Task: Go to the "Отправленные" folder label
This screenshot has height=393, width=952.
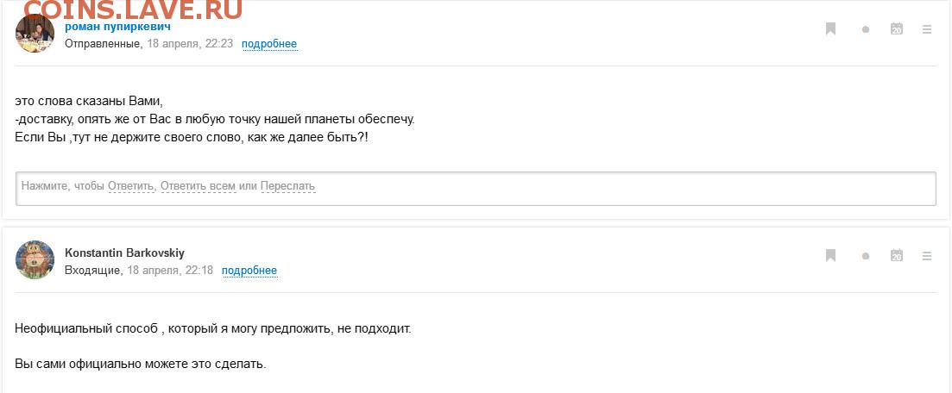Action: tap(103, 43)
